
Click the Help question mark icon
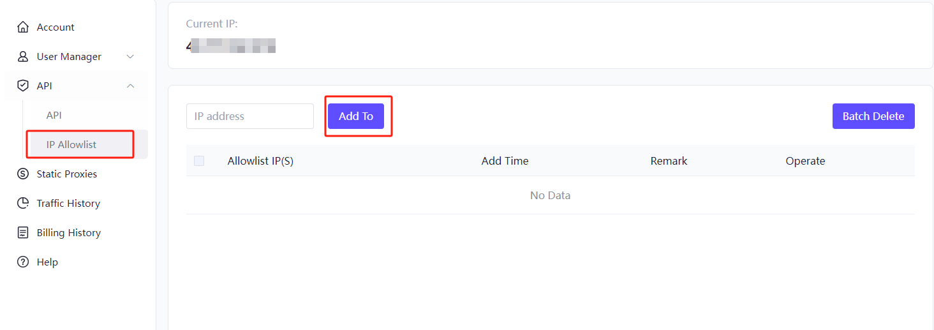pos(23,262)
